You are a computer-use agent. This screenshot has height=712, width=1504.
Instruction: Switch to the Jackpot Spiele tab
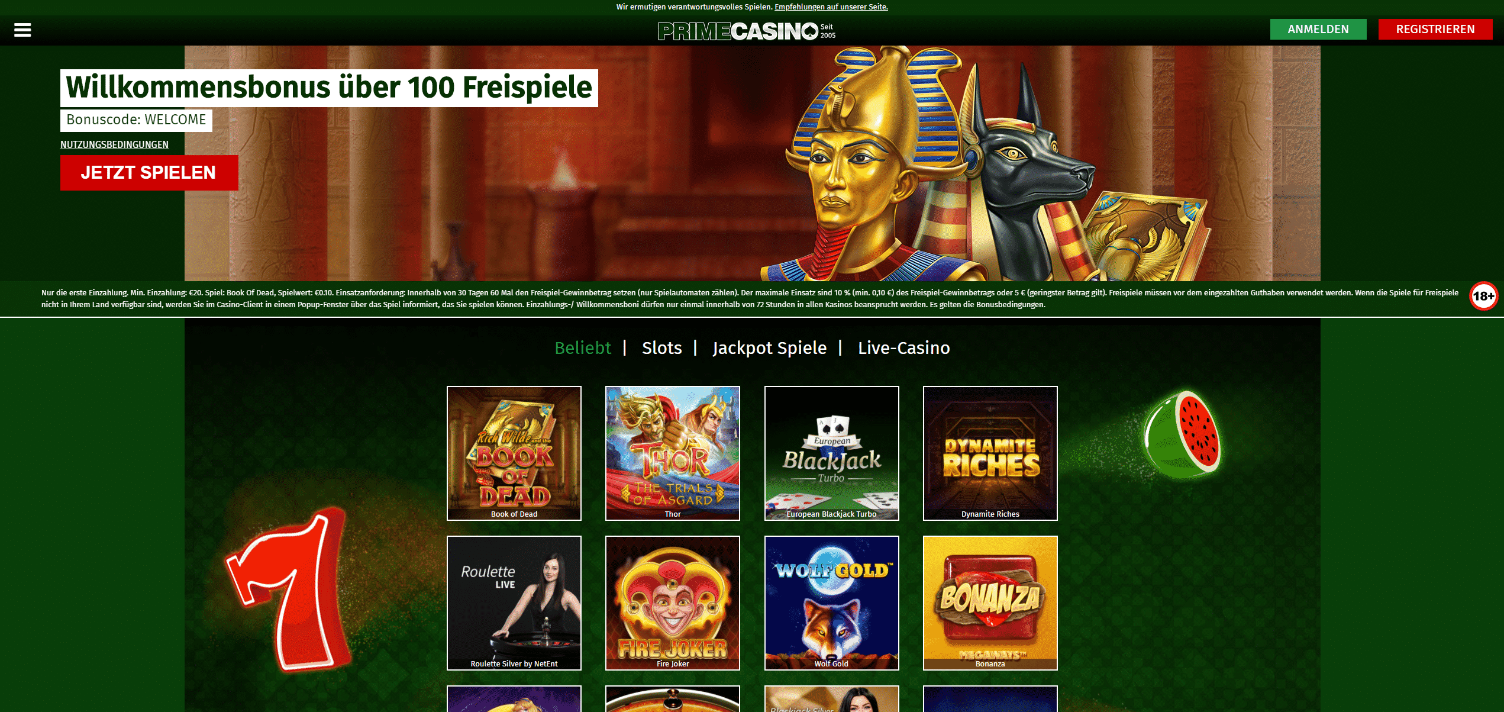pyautogui.click(x=770, y=348)
